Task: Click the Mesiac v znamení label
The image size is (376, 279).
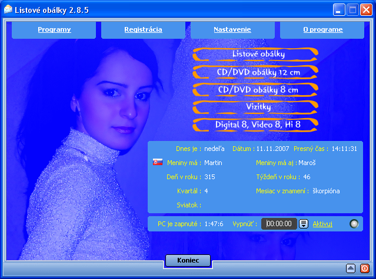Action: coord(282,191)
